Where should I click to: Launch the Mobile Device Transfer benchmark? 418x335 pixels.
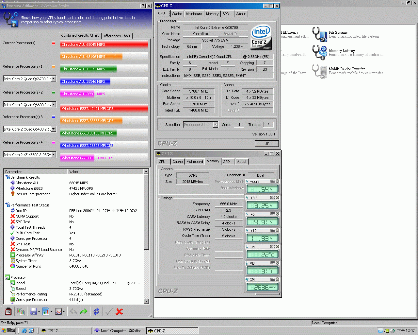pos(319,71)
